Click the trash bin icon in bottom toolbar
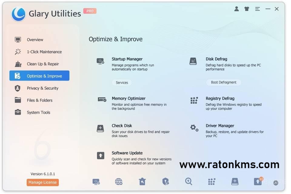 (142, 181)
